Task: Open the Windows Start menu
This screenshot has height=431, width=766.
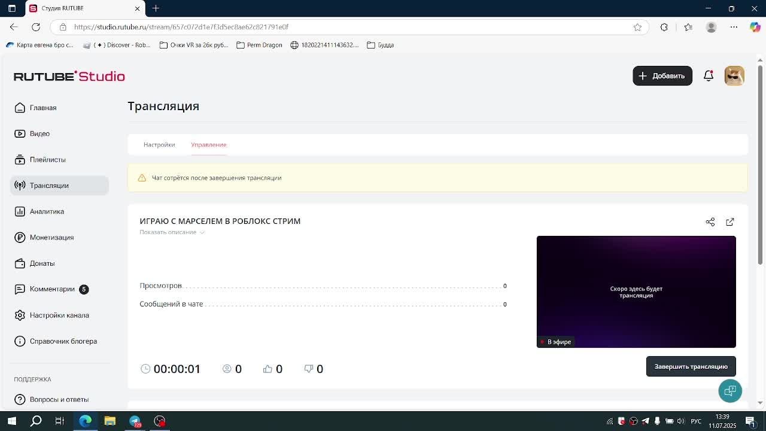Action: point(11,421)
